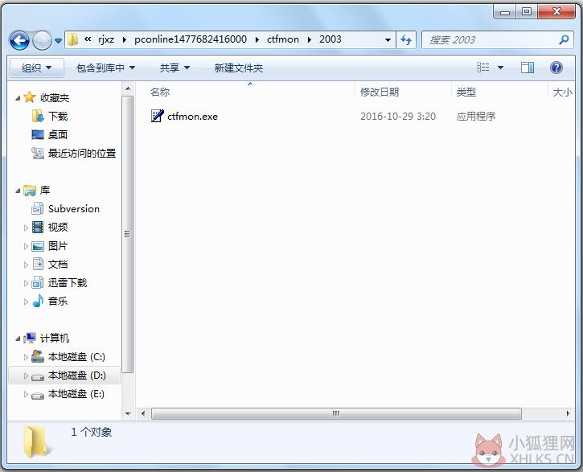583x472 pixels.
Task: Expand the 图片 library node
Action: point(26,246)
